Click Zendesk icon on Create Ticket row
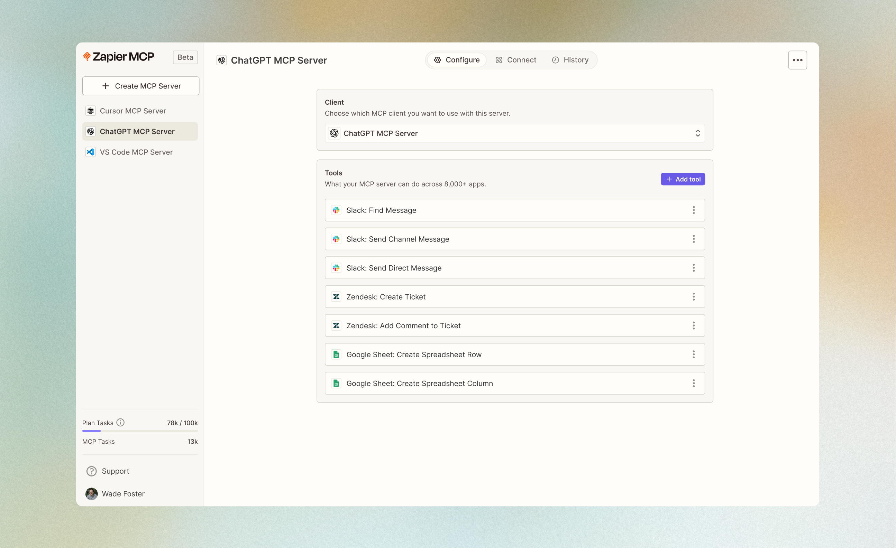This screenshot has height=548, width=896. [x=336, y=297]
